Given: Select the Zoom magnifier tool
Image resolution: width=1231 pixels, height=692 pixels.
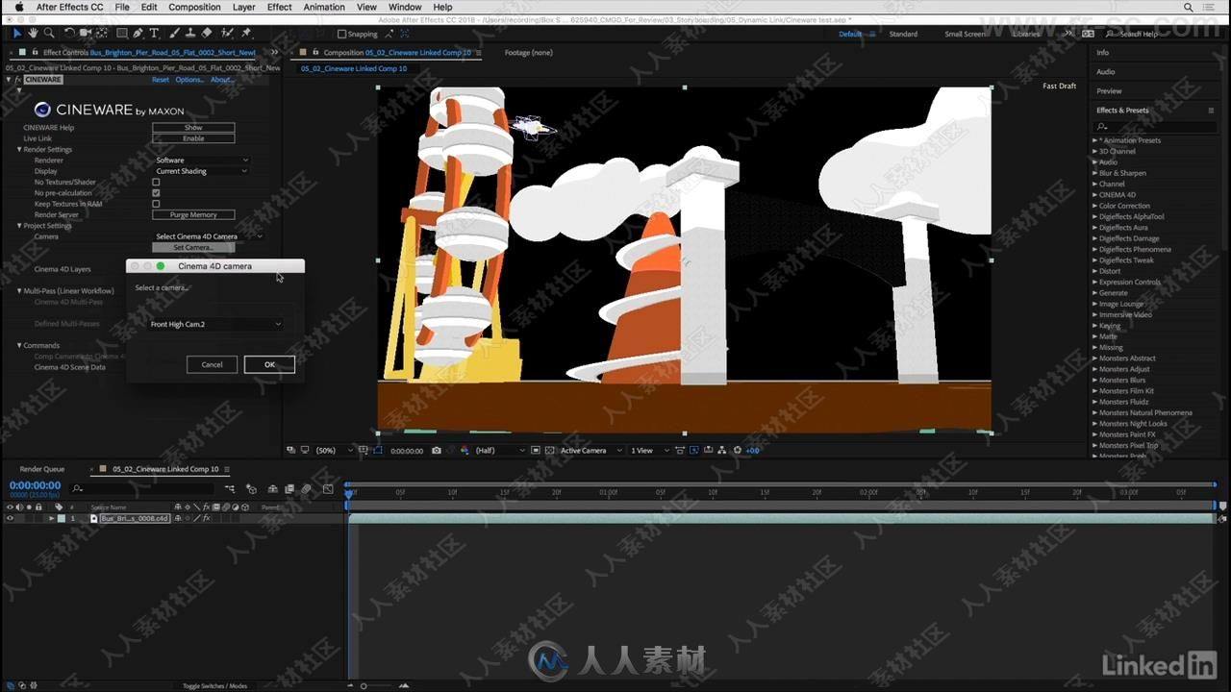Looking at the screenshot, I should (48, 33).
